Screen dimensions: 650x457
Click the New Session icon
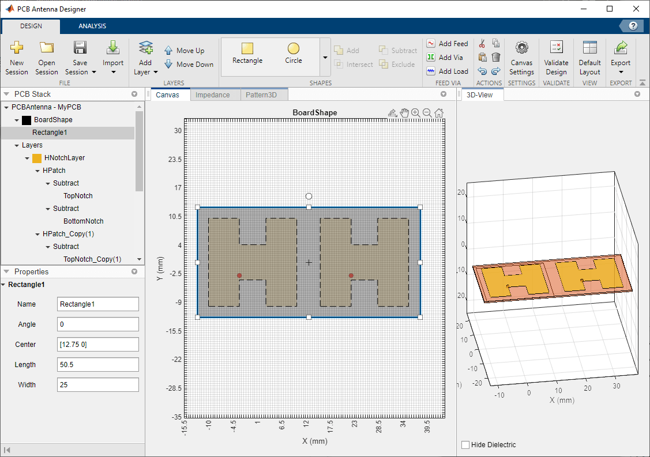[x=17, y=48]
